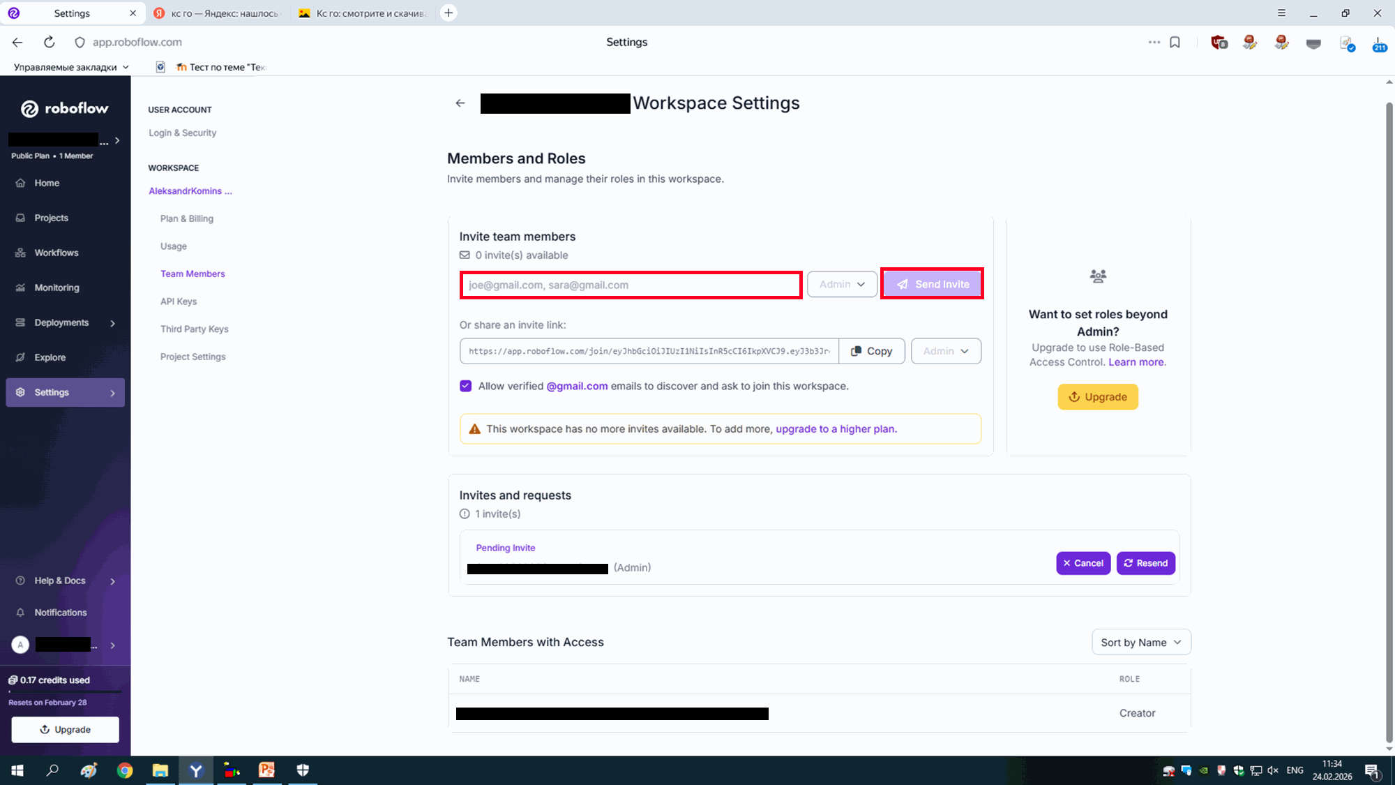
Task: Click the site protection shield icon
Action: click(80, 43)
